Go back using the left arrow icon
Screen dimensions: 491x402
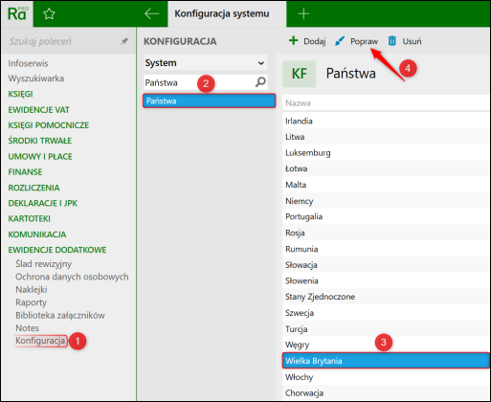(x=151, y=13)
